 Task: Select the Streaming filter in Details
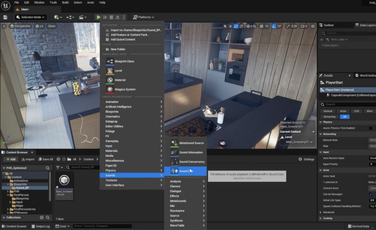329,117
